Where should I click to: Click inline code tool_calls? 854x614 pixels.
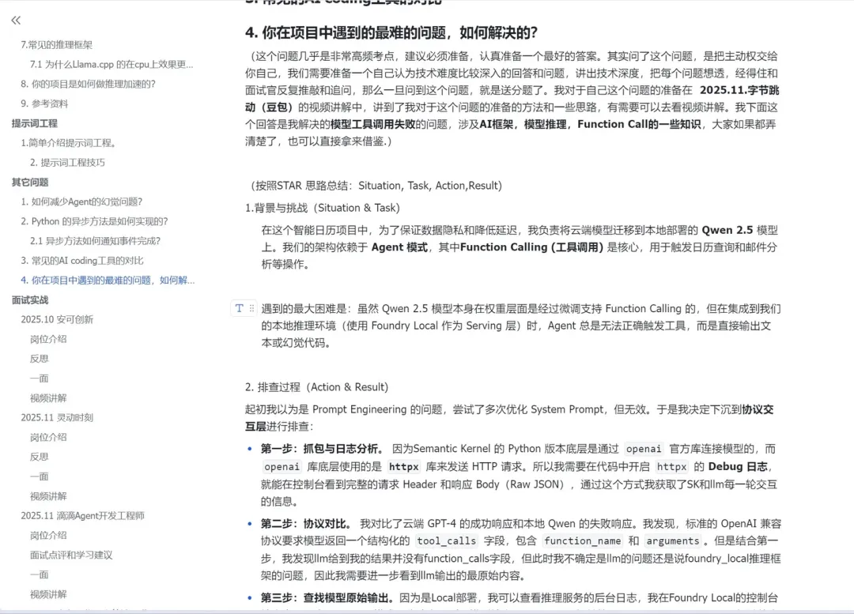click(x=446, y=541)
